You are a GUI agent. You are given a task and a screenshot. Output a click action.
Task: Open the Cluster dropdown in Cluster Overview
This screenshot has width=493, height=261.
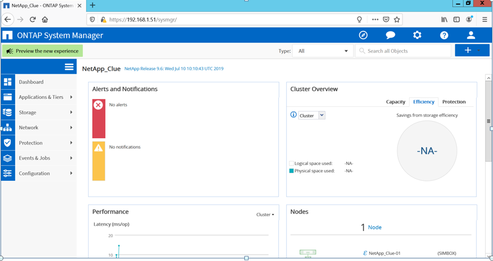[312, 116]
